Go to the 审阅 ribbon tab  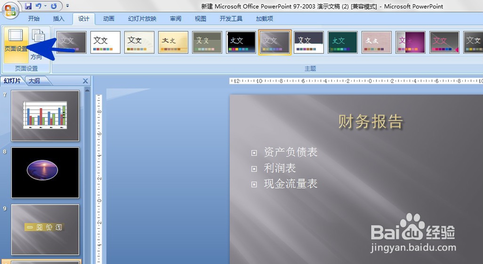[x=176, y=19]
